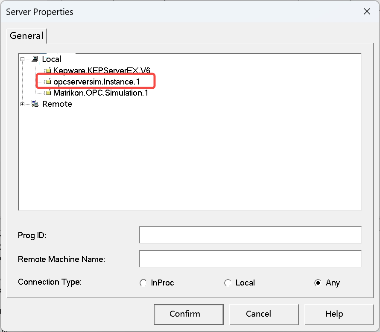Screen dimensions: 380x332
Task: Expand the Remote tree branch
Action: 23,104
